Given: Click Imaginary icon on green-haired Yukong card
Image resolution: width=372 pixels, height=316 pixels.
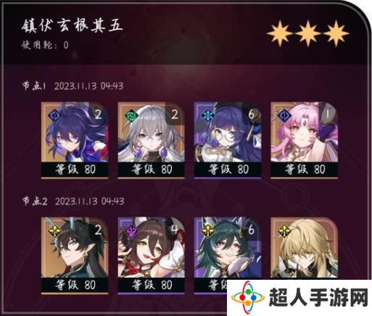Looking at the screenshot, I should pyautogui.click(x=208, y=231).
